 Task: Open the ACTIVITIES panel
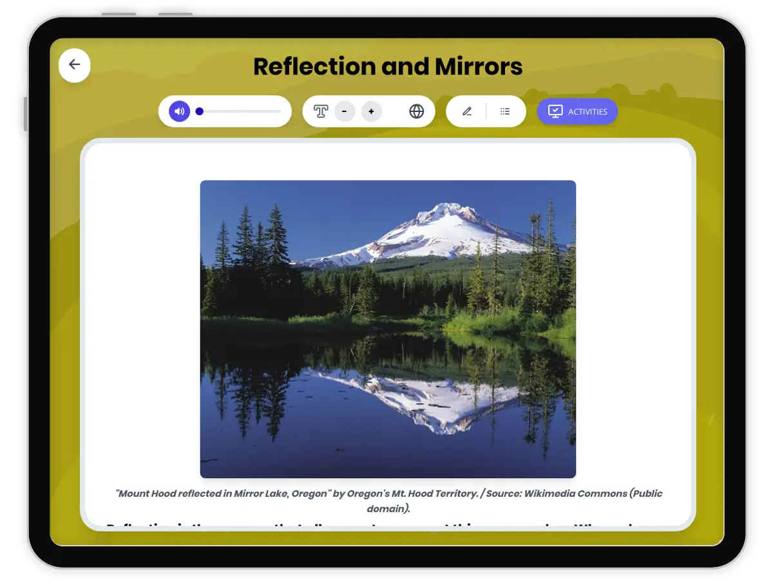pyautogui.click(x=577, y=111)
